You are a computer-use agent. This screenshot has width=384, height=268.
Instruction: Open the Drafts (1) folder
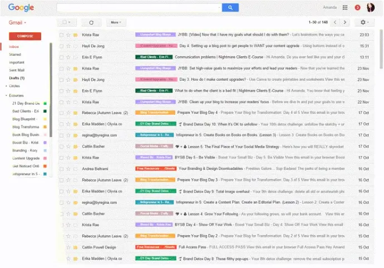point(17,78)
